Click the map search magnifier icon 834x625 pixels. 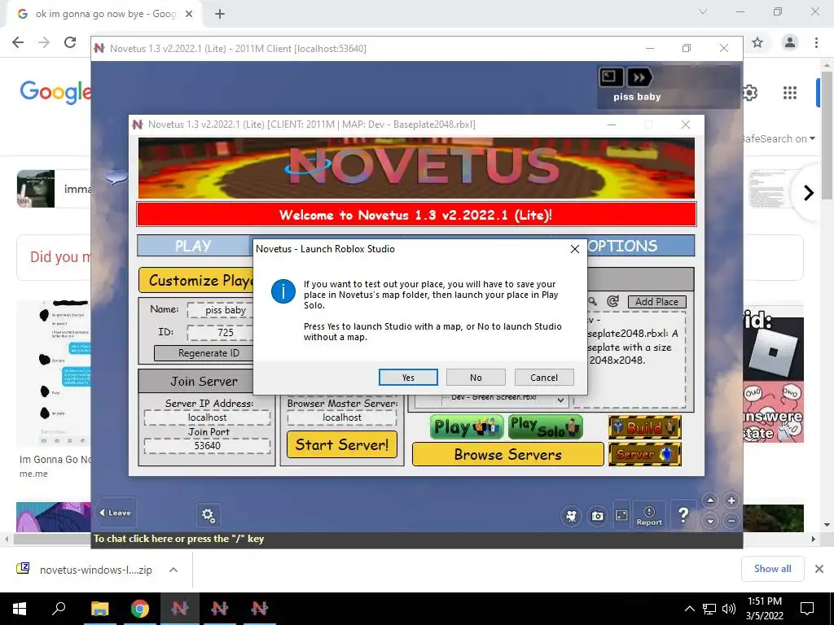pos(593,301)
